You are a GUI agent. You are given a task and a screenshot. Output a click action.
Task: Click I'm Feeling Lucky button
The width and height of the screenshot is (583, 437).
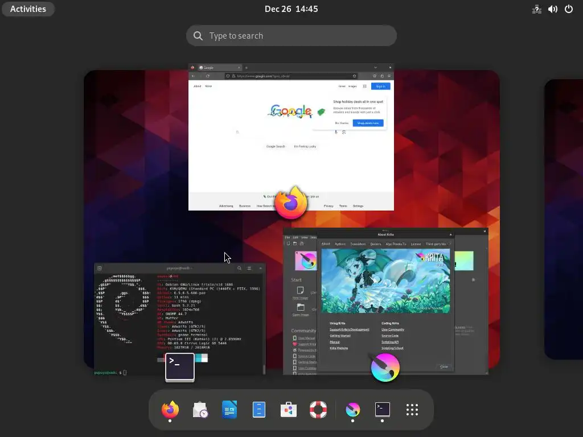click(x=305, y=146)
